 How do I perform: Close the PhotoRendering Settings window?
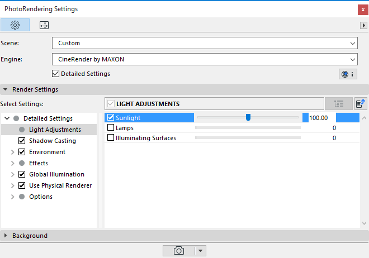coord(361,9)
